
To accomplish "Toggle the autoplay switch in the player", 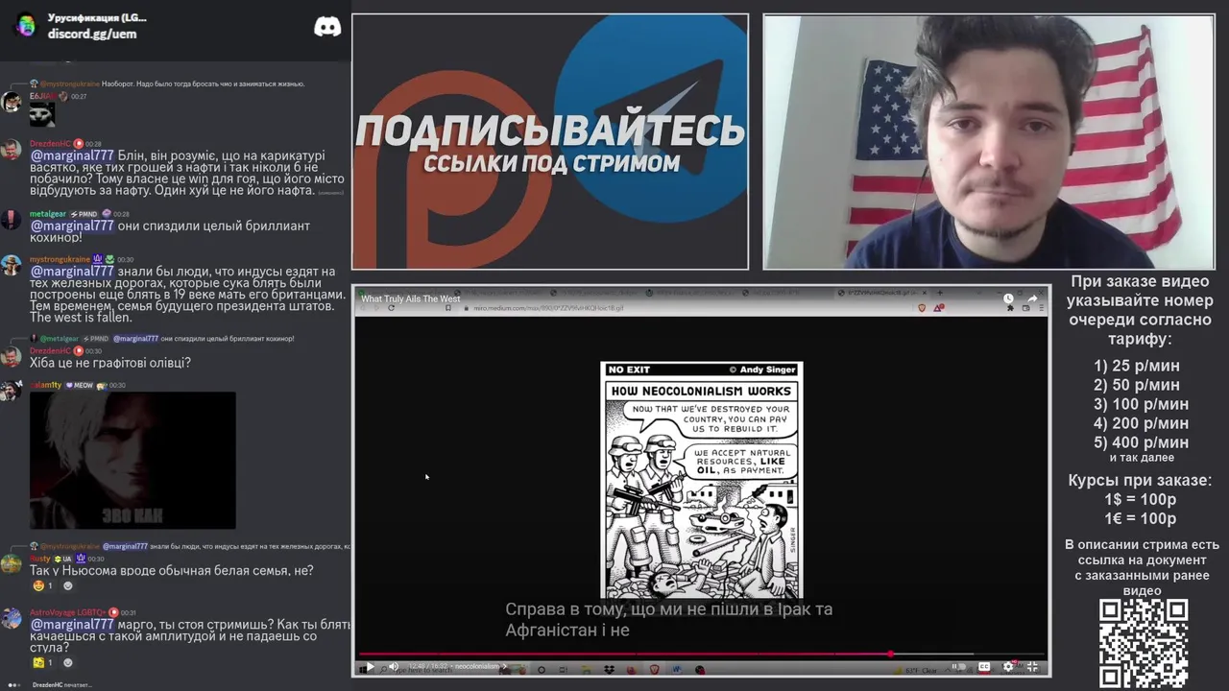I will click(957, 667).
